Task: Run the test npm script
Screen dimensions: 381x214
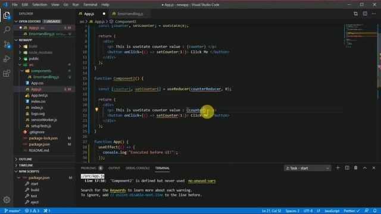Action: coord(34,196)
